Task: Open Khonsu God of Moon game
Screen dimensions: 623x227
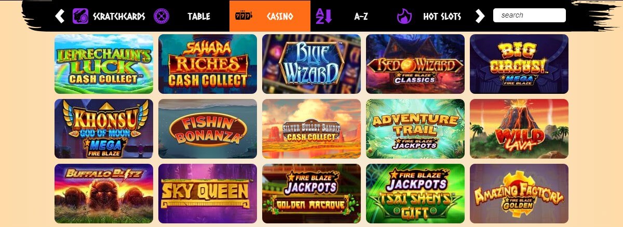Action: (x=104, y=129)
